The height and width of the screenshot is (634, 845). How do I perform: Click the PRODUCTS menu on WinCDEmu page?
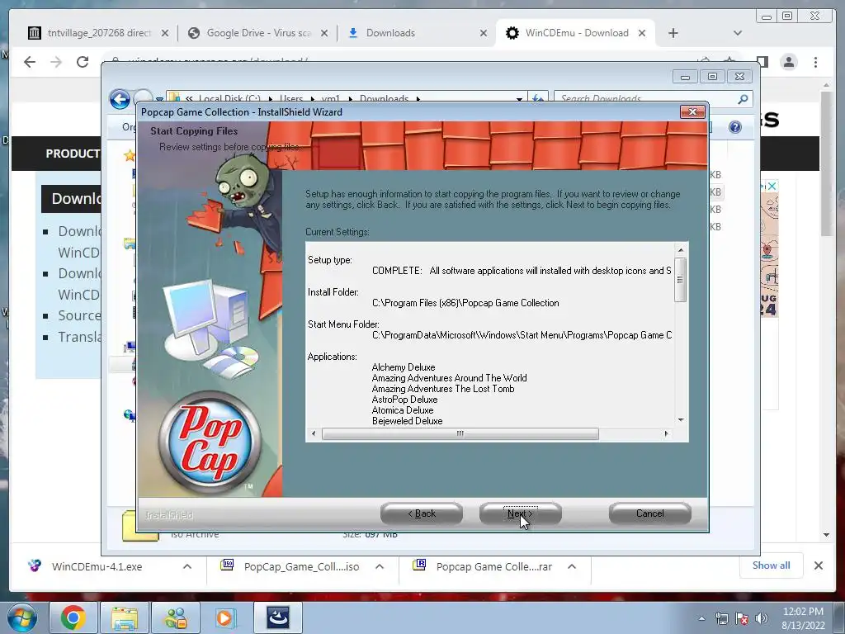[x=73, y=154]
